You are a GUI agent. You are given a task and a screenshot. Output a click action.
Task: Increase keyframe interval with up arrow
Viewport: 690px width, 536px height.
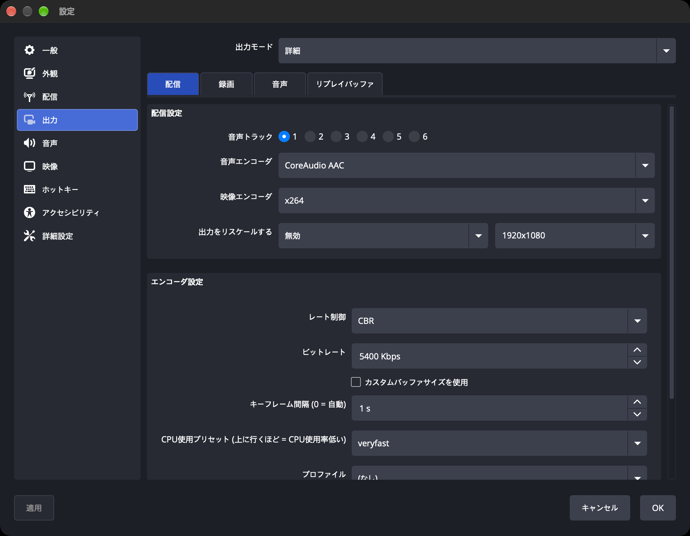click(637, 402)
